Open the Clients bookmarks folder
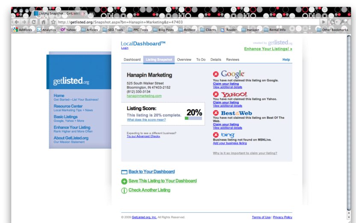The height and width of the screenshot is (223, 356). pos(208,30)
